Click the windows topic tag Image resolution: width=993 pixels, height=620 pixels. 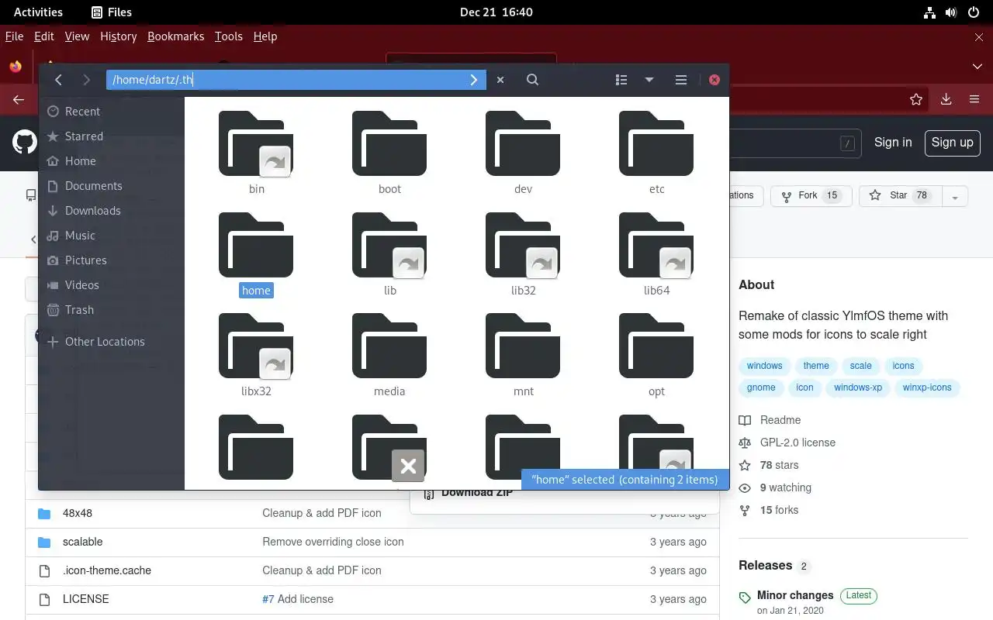click(x=764, y=366)
